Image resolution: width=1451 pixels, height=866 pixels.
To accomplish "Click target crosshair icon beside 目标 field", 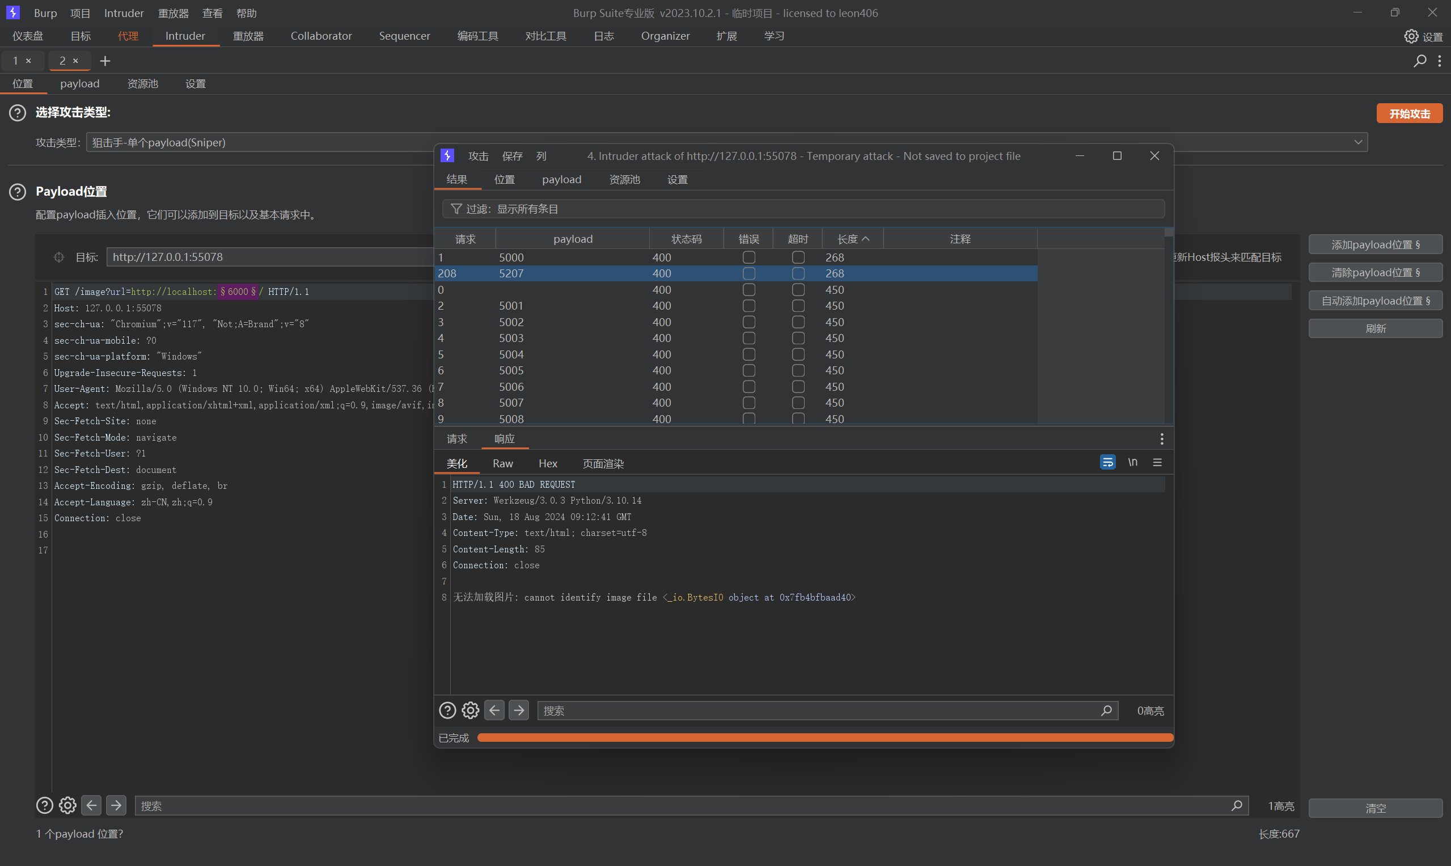I will (59, 257).
